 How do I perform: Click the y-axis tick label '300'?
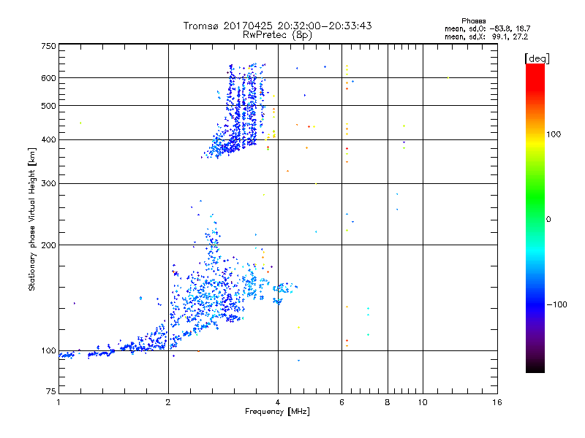[48, 184]
